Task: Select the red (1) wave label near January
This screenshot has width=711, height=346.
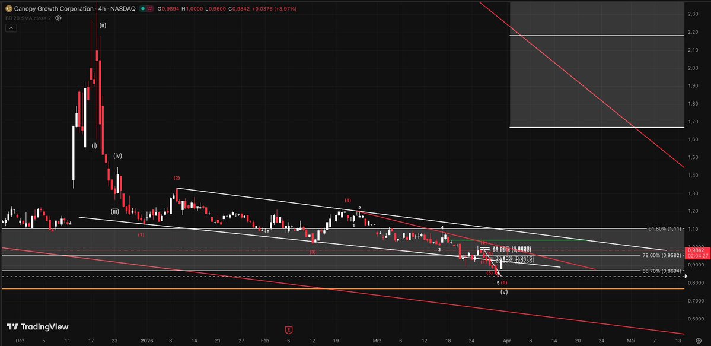Action: click(141, 235)
